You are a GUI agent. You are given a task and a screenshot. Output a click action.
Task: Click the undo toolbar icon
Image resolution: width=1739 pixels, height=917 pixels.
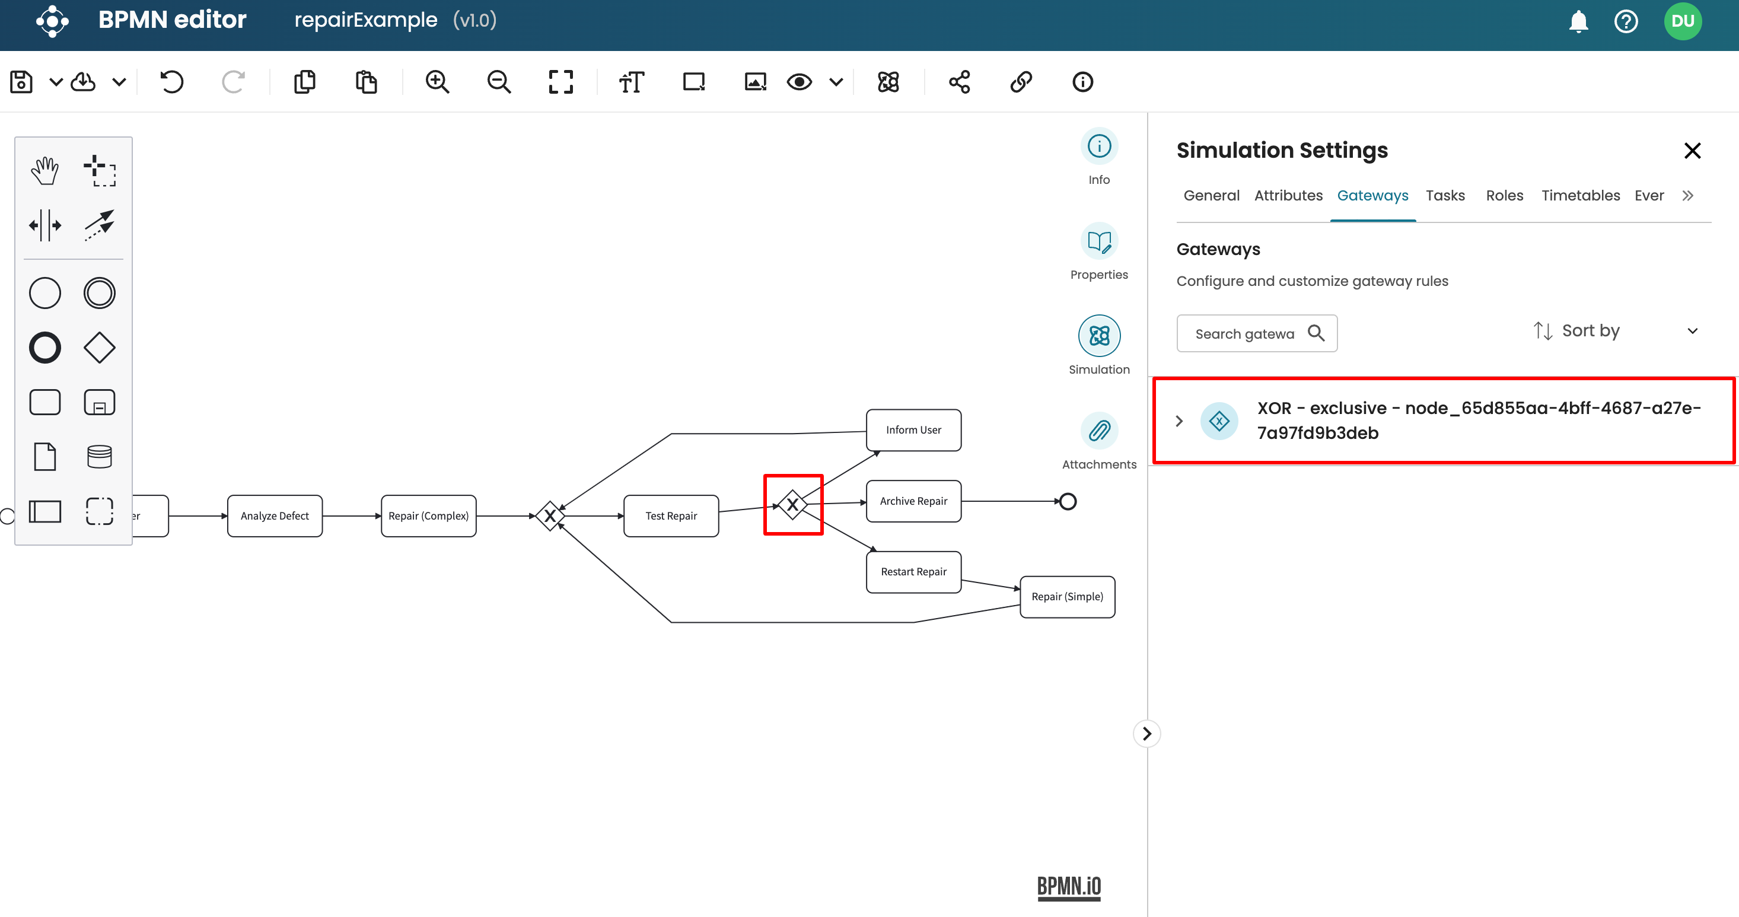(171, 82)
